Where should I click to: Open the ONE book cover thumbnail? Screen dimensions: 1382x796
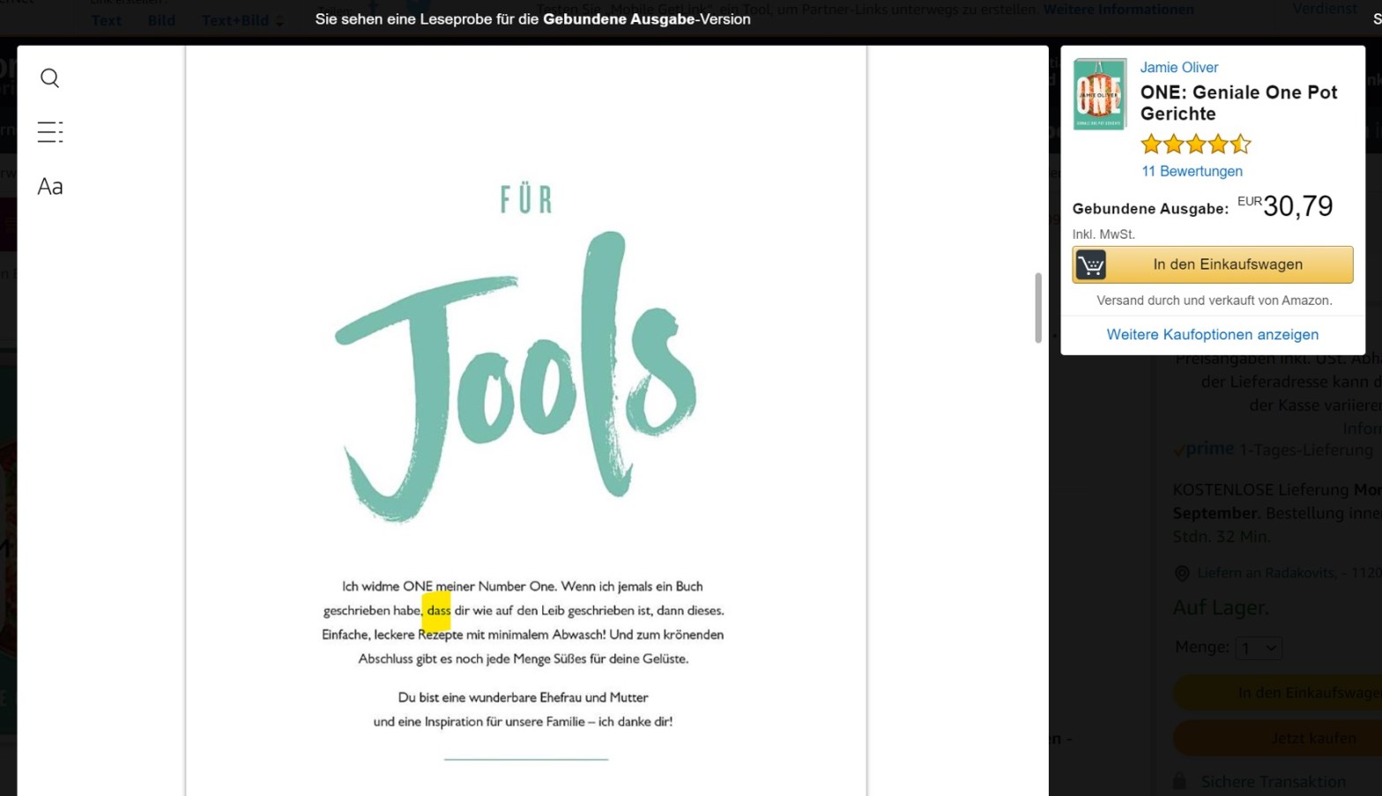[x=1099, y=94]
